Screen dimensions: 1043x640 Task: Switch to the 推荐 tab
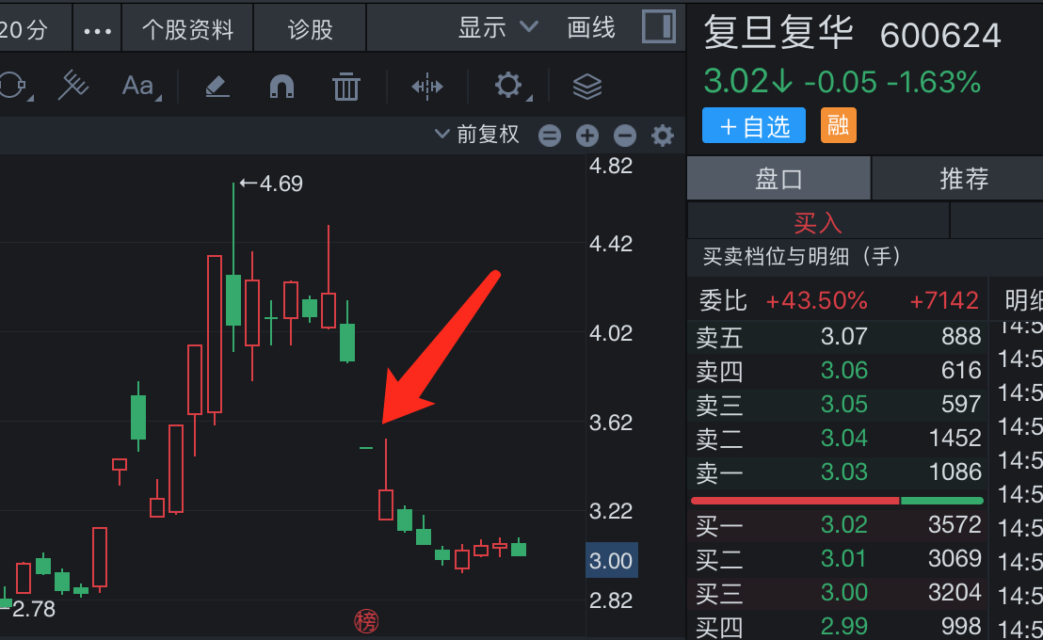[x=964, y=178]
